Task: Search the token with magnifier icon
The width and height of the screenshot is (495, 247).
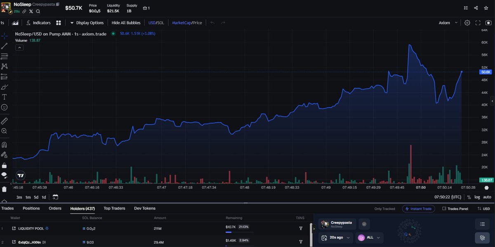Action: click(38, 11)
